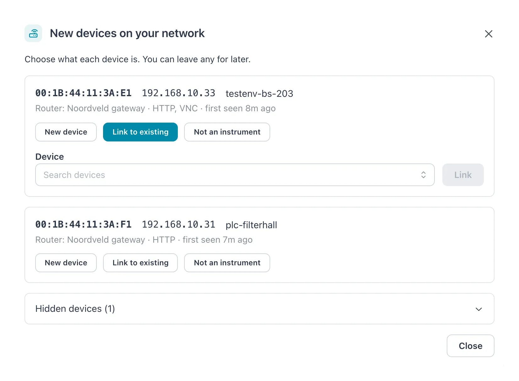Screen dimensions: 519x381
Task: Choose New device for testenv-bs-203
Action: pos(66,132)
